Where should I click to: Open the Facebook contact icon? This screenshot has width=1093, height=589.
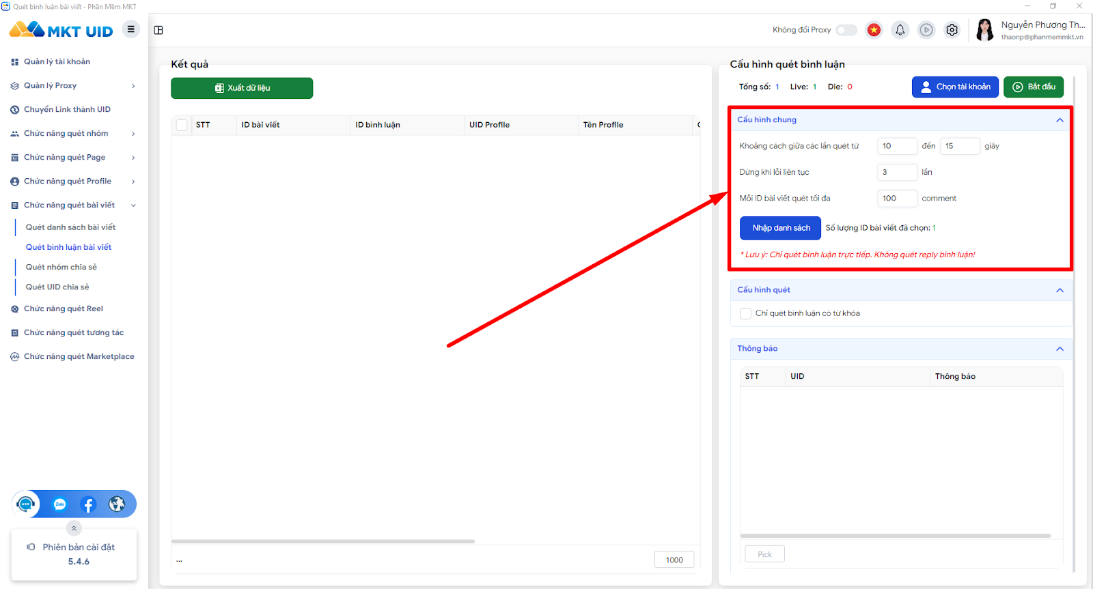(88, 504)
